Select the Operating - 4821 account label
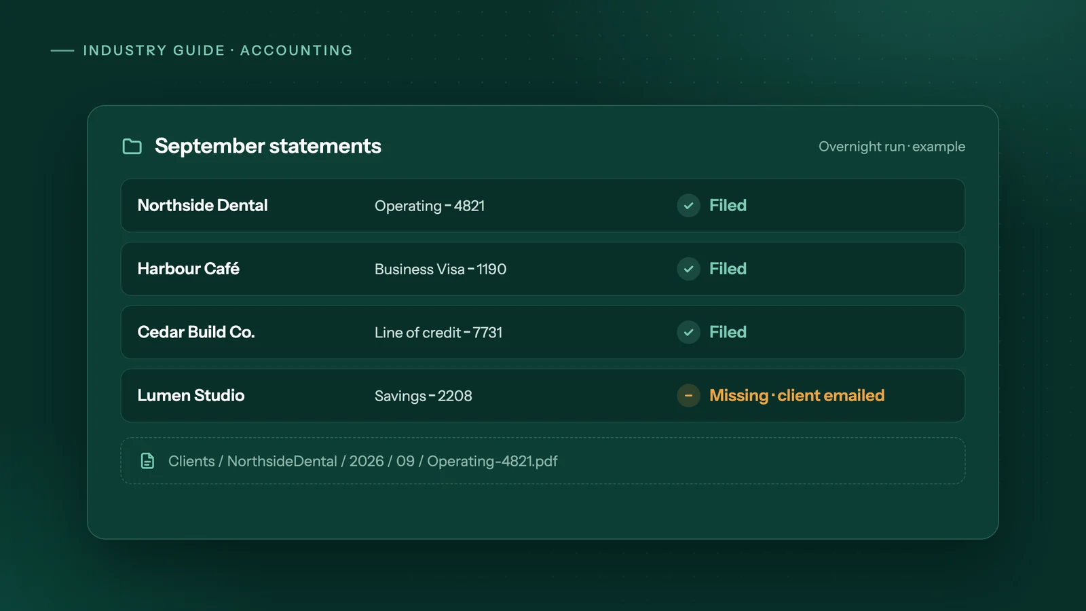The height and width of the screenshot is (611, 1086). (x=430, y=206)
